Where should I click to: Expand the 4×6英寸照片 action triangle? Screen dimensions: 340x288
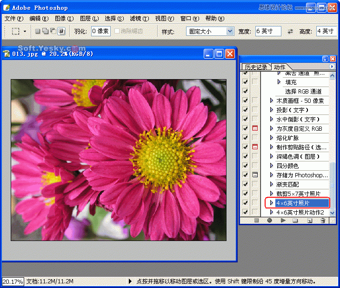pyautogui.click(x=272, y=203)
